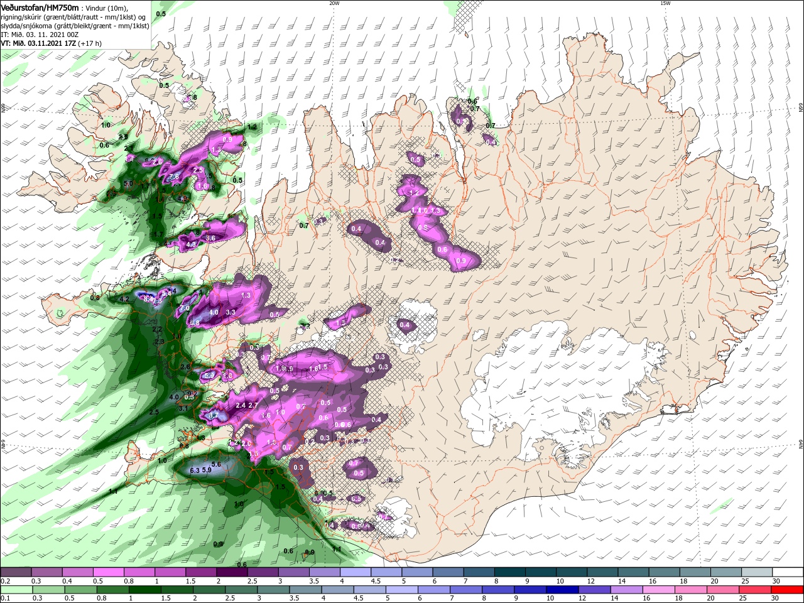Click the rigning/skúrir legend description line
Screen dimensions: 804x603
(x=74, y=17)
